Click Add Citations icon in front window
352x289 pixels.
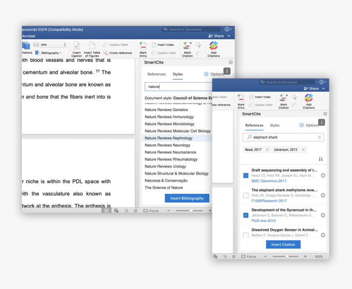pyautogui.click(x=309, y=98)
